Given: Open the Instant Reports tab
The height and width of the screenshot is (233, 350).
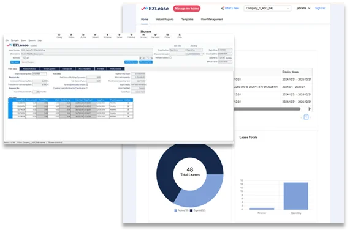Looking at the screenshot, I should point(164,20).
